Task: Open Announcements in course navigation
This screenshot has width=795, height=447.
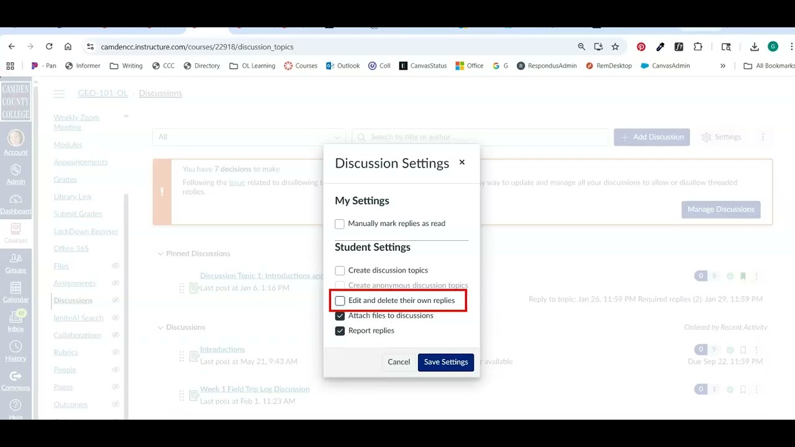Action: click(80, 162)
